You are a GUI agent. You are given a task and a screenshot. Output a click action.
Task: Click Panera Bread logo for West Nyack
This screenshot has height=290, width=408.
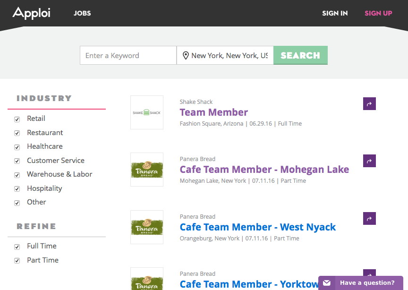147,227
